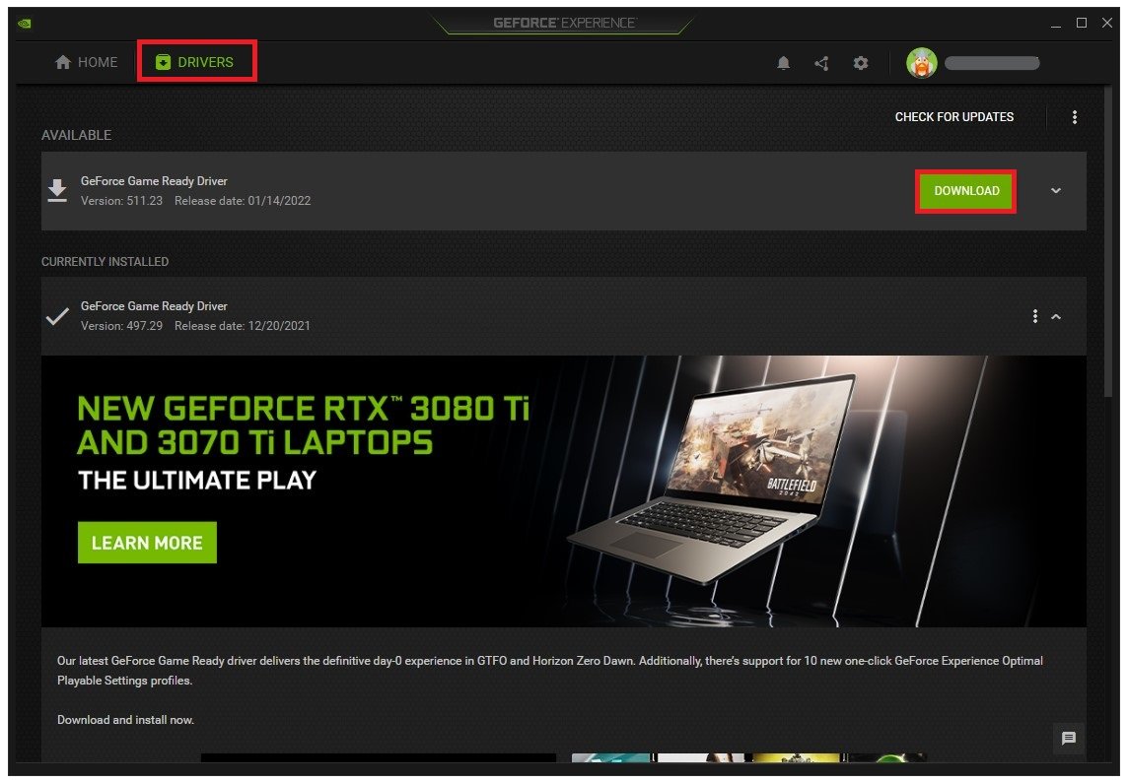
Task: Open the notifications bell icon
Action: [783, 63]
